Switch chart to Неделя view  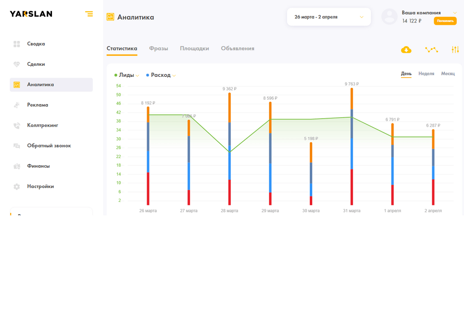[x=426, y=74]
